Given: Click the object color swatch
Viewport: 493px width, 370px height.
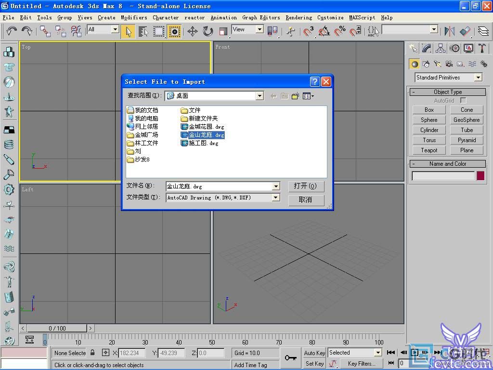Looking at the screenshot, I should click(480, 175).
